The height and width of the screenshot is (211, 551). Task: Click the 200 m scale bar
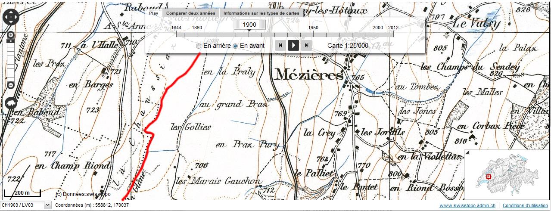coord(22,193)
